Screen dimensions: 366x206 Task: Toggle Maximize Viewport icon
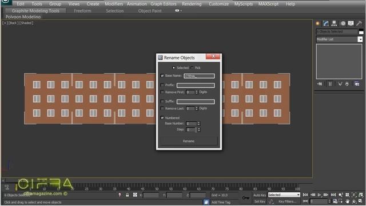pyautogui.click(x=361, y=201)
